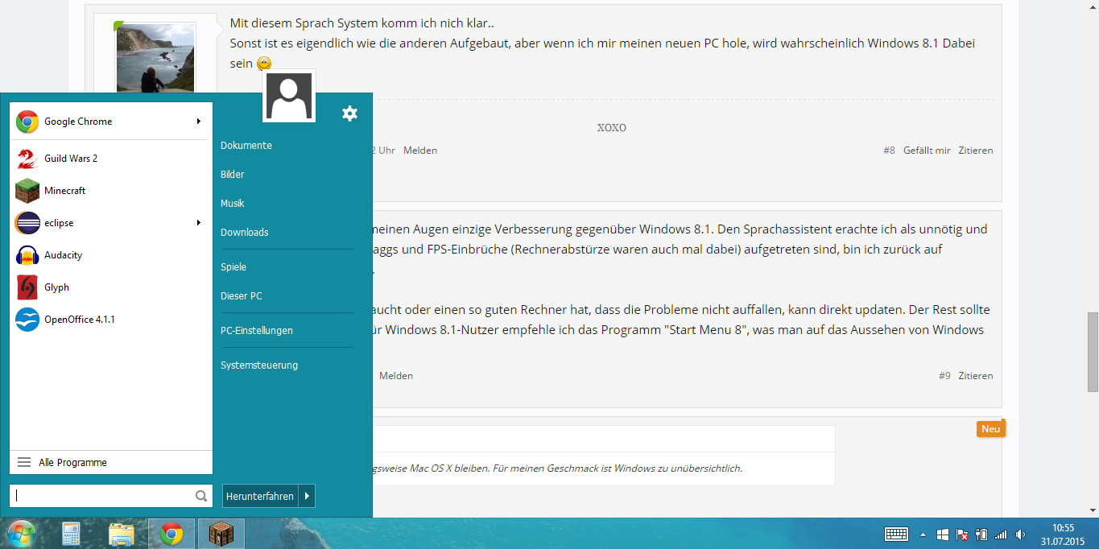The image size is (1099, 549).
Task: Click Zitieren on post #8
Action: (975, 151)
